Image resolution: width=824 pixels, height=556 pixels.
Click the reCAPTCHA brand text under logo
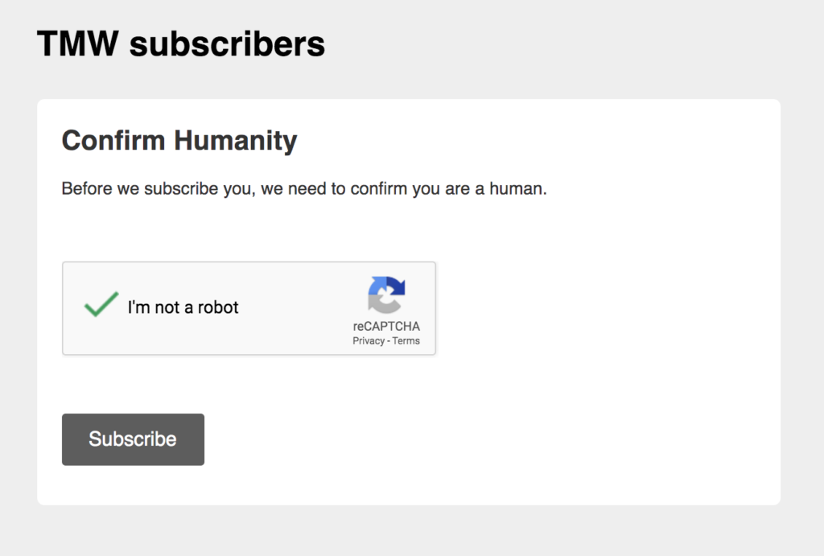[386, 327]
